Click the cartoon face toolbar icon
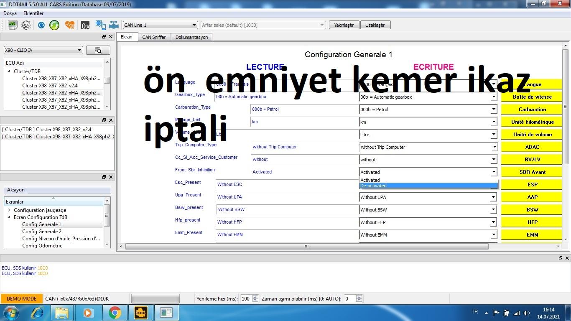 (x=26, y=25)
